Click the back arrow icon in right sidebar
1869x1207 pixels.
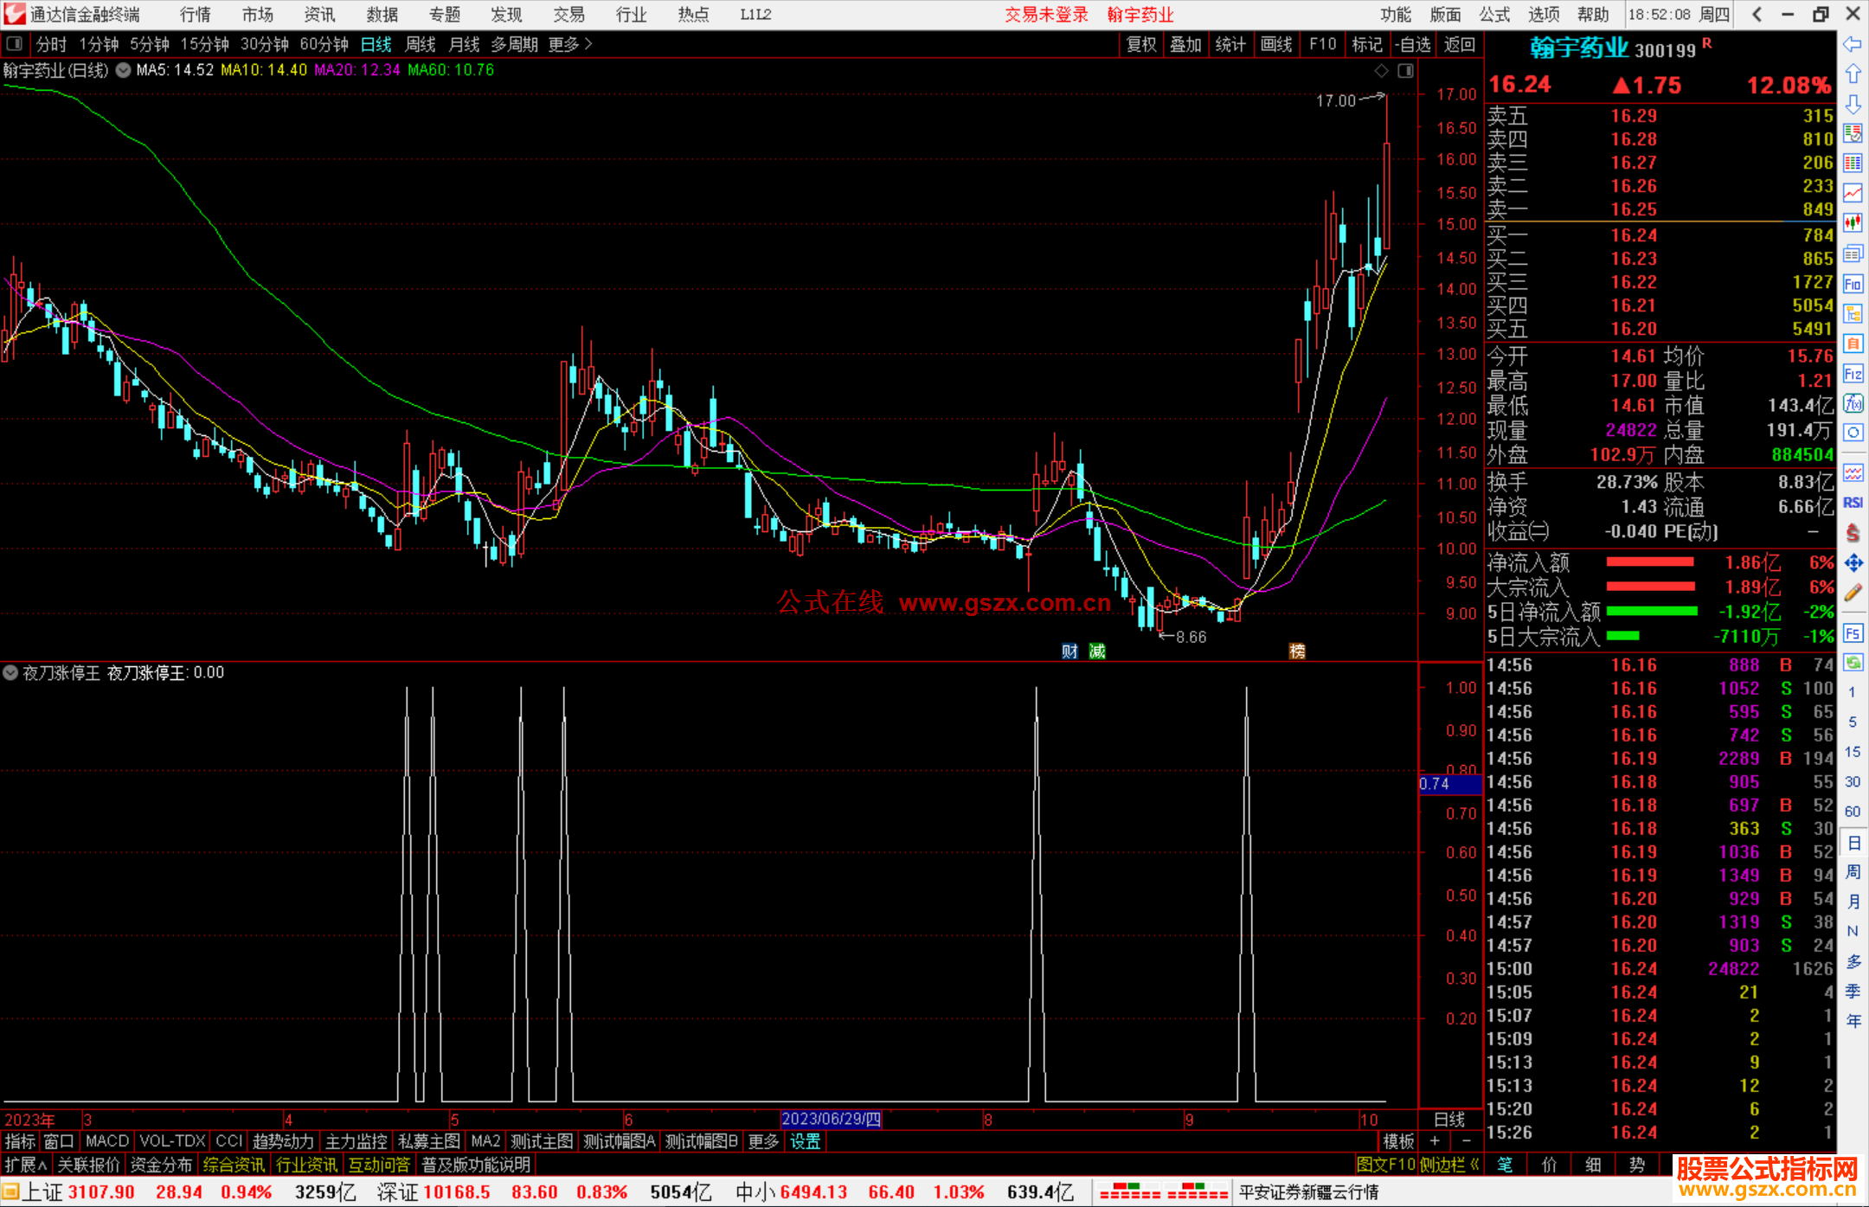pos(1853,44)
